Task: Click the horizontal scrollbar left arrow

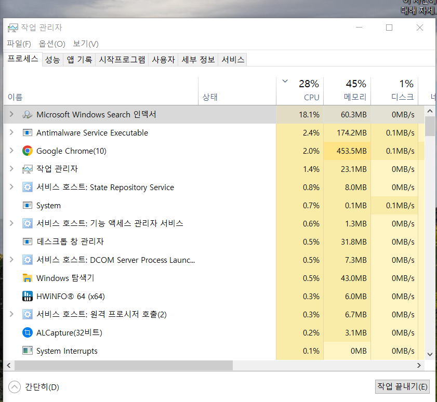Action: [x=9, y=365]
